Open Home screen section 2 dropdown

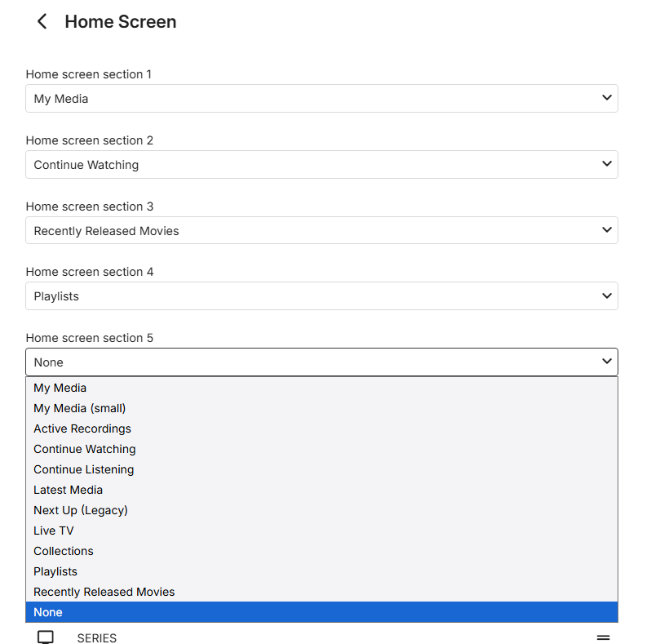tap(321, 165)
